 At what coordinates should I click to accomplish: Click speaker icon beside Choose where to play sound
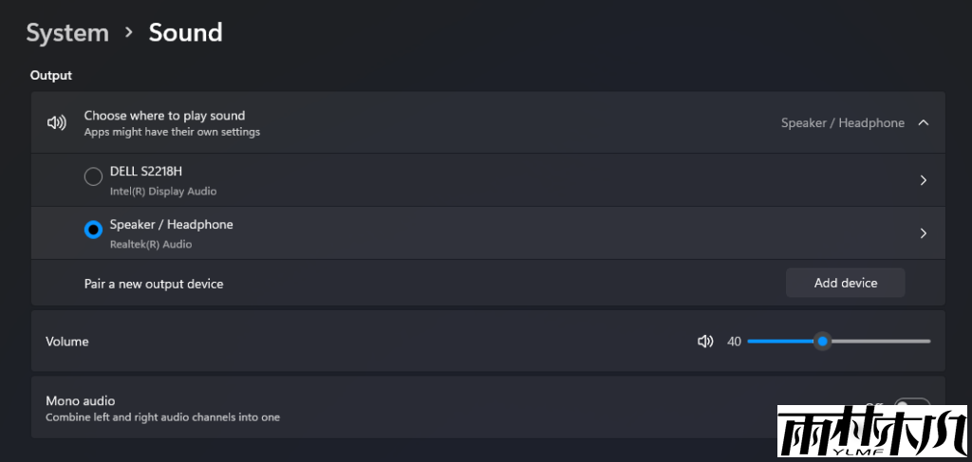pyautogui.click(x=57, y=122)
